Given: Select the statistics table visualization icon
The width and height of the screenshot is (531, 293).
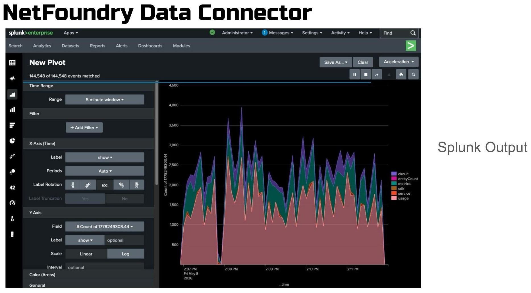Looking at the screenshot, I should pyautogui.click(x=12, y=63).
